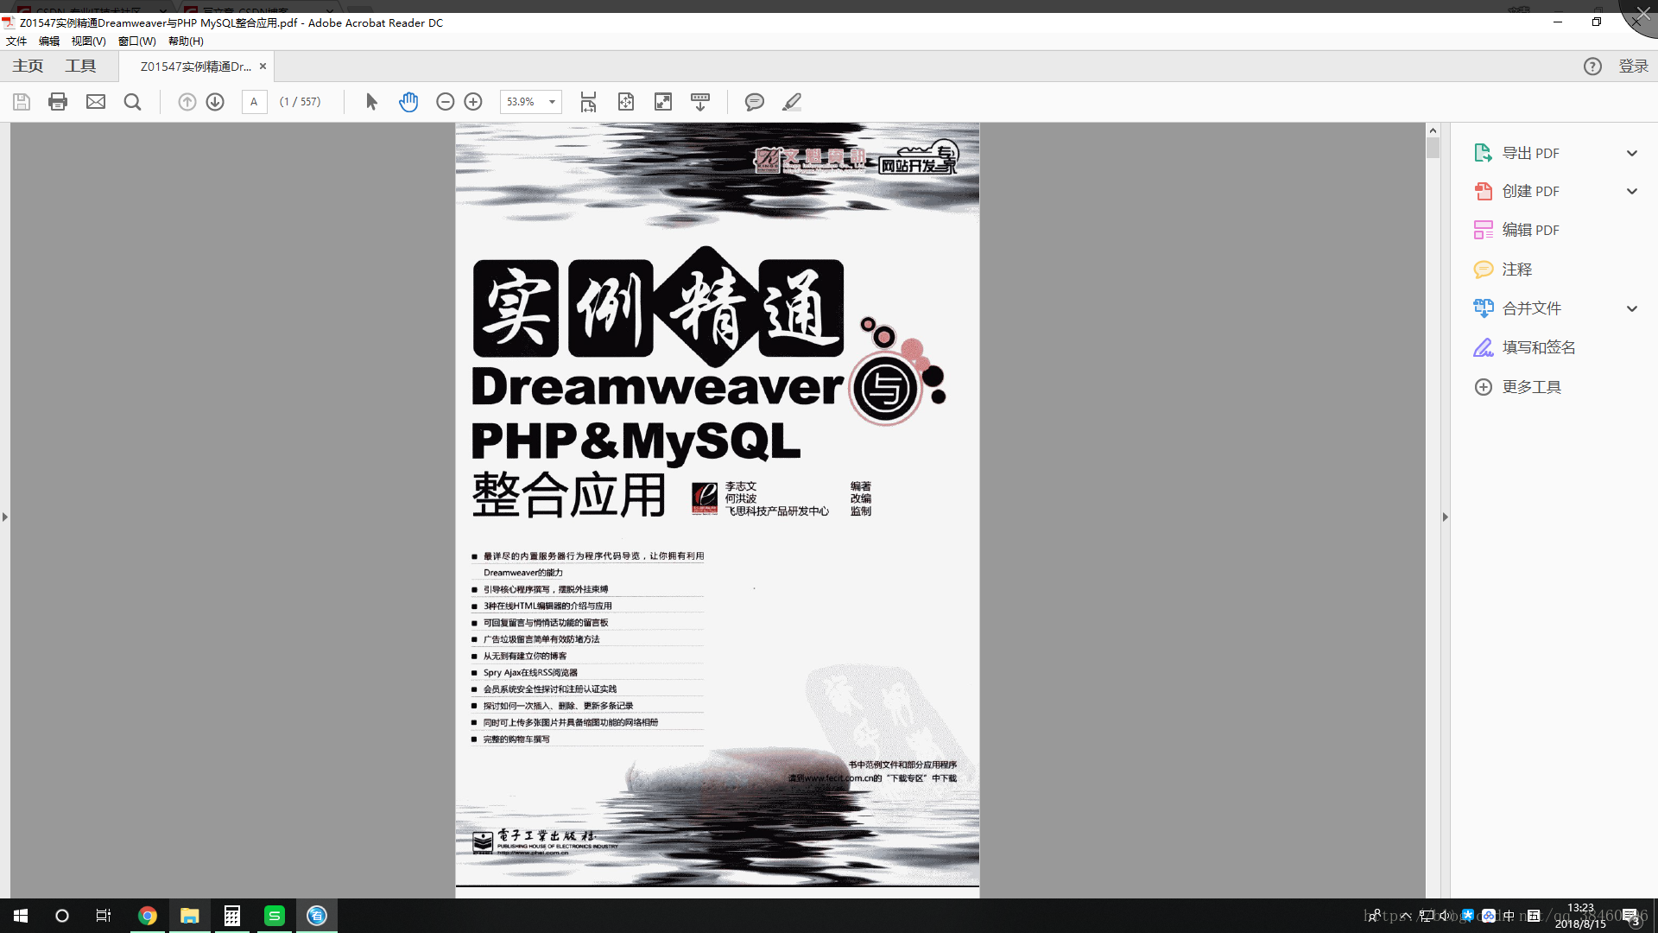Zoom in with plus icon
Image resolution: width=1658 pixels, height=933 pixels.
473,102
